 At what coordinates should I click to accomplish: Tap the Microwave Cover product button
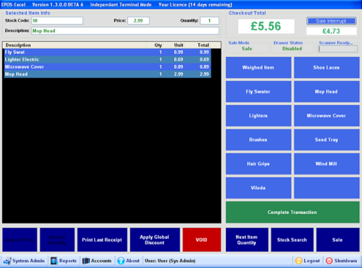click(326, 116)
